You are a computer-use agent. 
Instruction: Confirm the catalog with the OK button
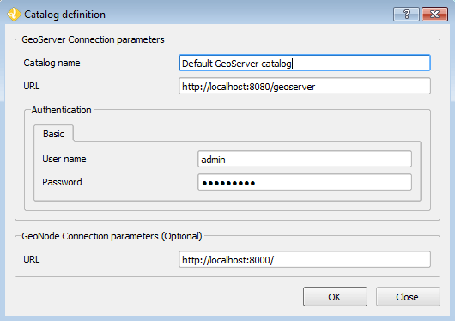(335, 297)
